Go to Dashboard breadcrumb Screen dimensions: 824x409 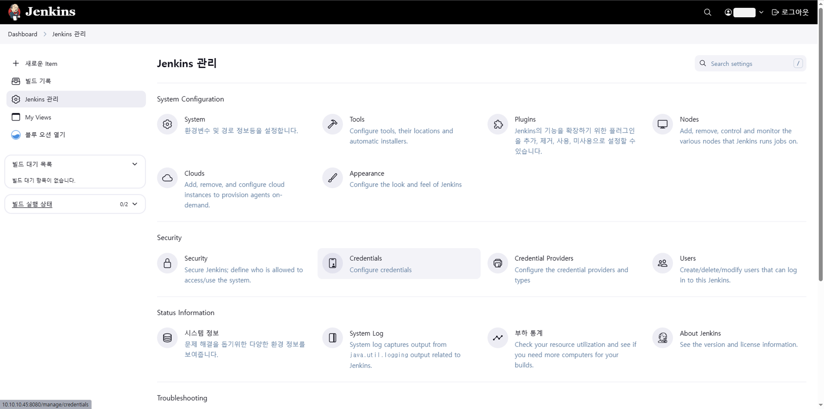click(23, 34)
